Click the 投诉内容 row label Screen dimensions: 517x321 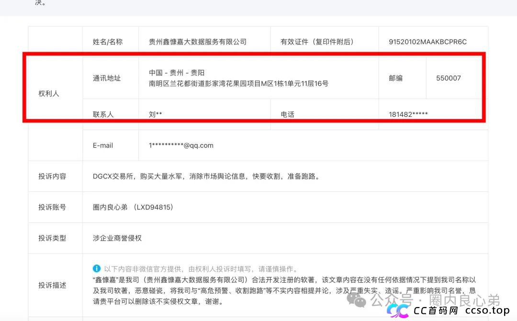[52, 177]
